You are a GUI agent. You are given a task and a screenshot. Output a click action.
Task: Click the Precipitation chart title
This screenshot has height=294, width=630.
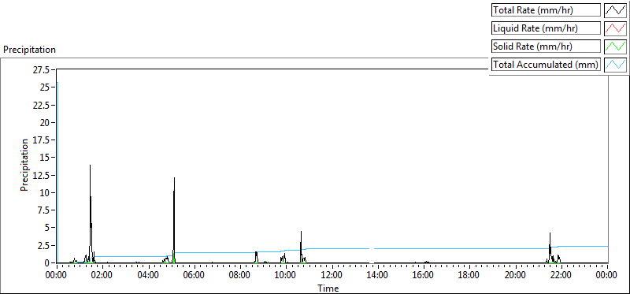pos(29,50)
